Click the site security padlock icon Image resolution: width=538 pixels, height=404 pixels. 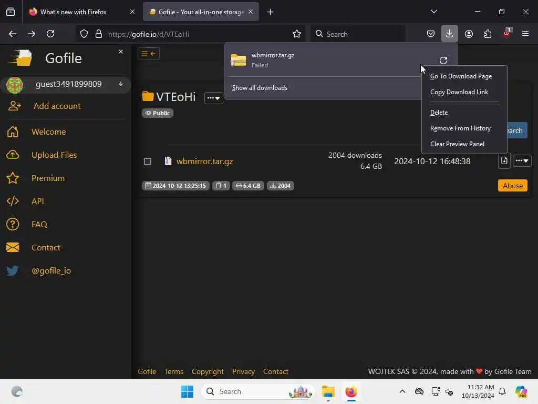pos(99,34)
